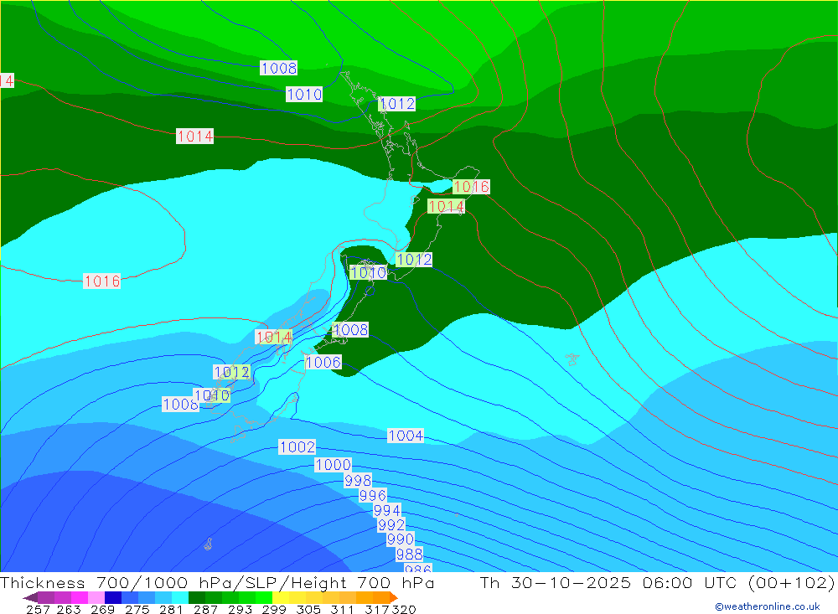Click the legend value 263

tap(69, 609)
